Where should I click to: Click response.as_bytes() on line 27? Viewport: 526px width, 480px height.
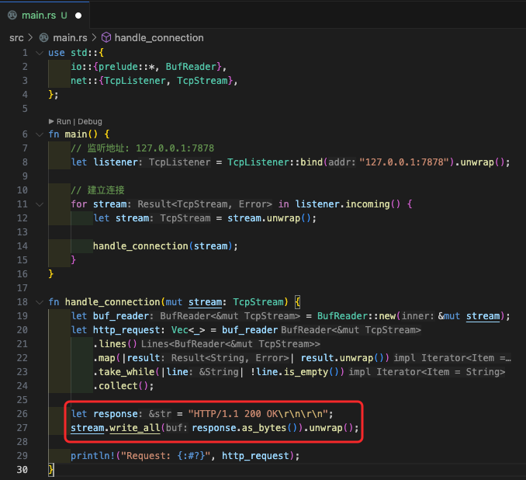pos(244,428)
